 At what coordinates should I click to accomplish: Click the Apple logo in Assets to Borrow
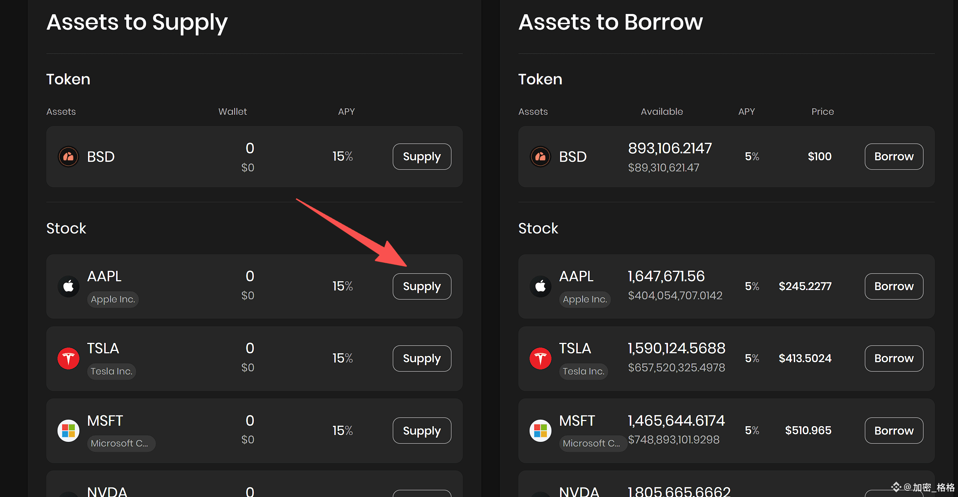(x=540, y=286)
